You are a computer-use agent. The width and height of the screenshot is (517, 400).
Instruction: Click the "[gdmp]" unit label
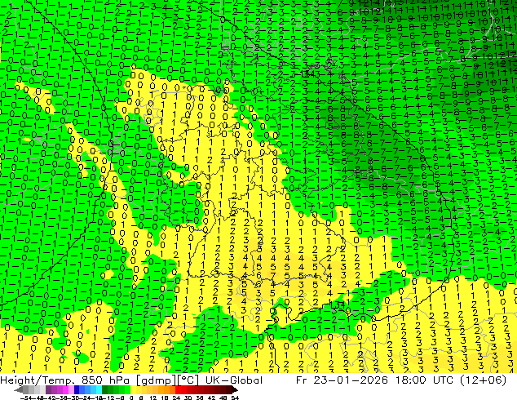point(156,380)
